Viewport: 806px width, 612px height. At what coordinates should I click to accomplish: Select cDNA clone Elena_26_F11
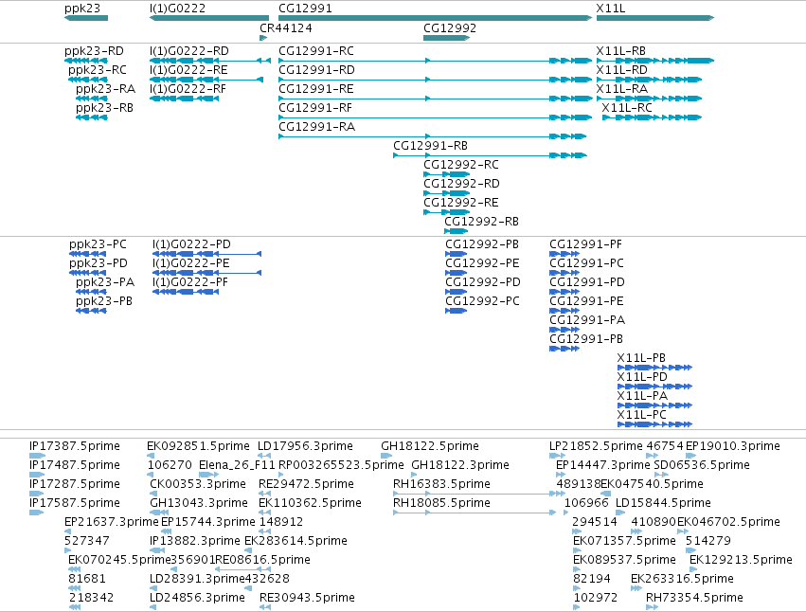[x=237, y=465]
